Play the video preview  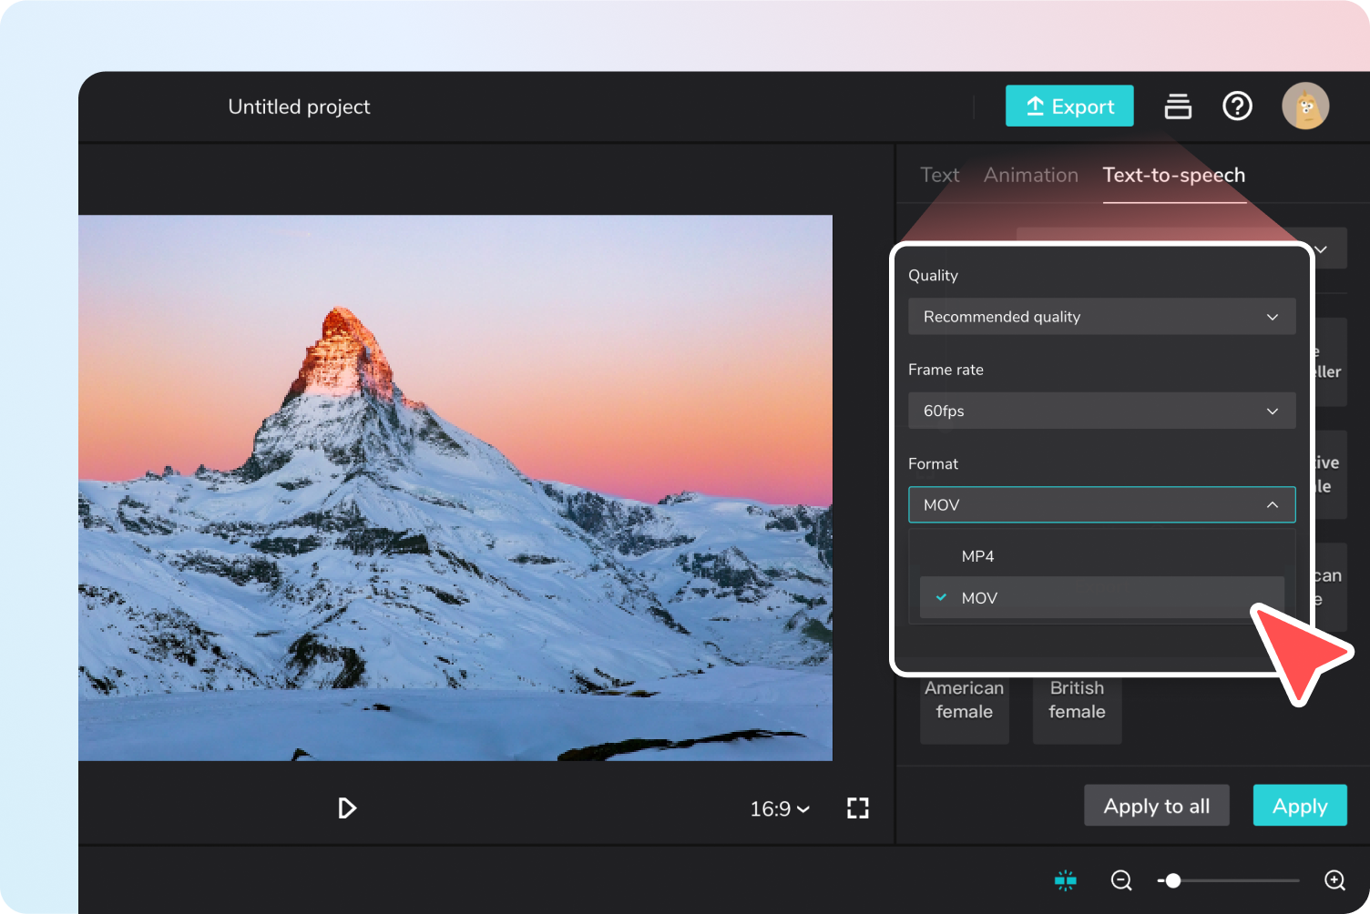[346, 808]
